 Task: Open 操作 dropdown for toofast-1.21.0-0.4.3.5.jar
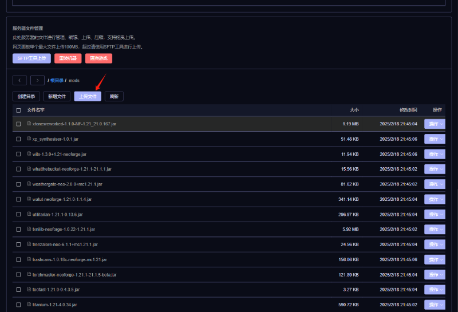[x=435, y=290]
